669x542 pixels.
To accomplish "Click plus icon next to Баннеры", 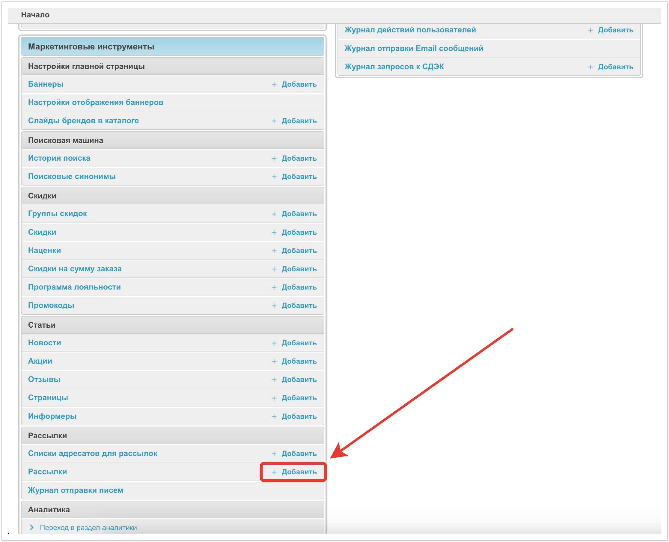I will [x=274, y=84].
